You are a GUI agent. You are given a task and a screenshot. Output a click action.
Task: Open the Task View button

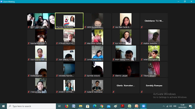point(59,106)
